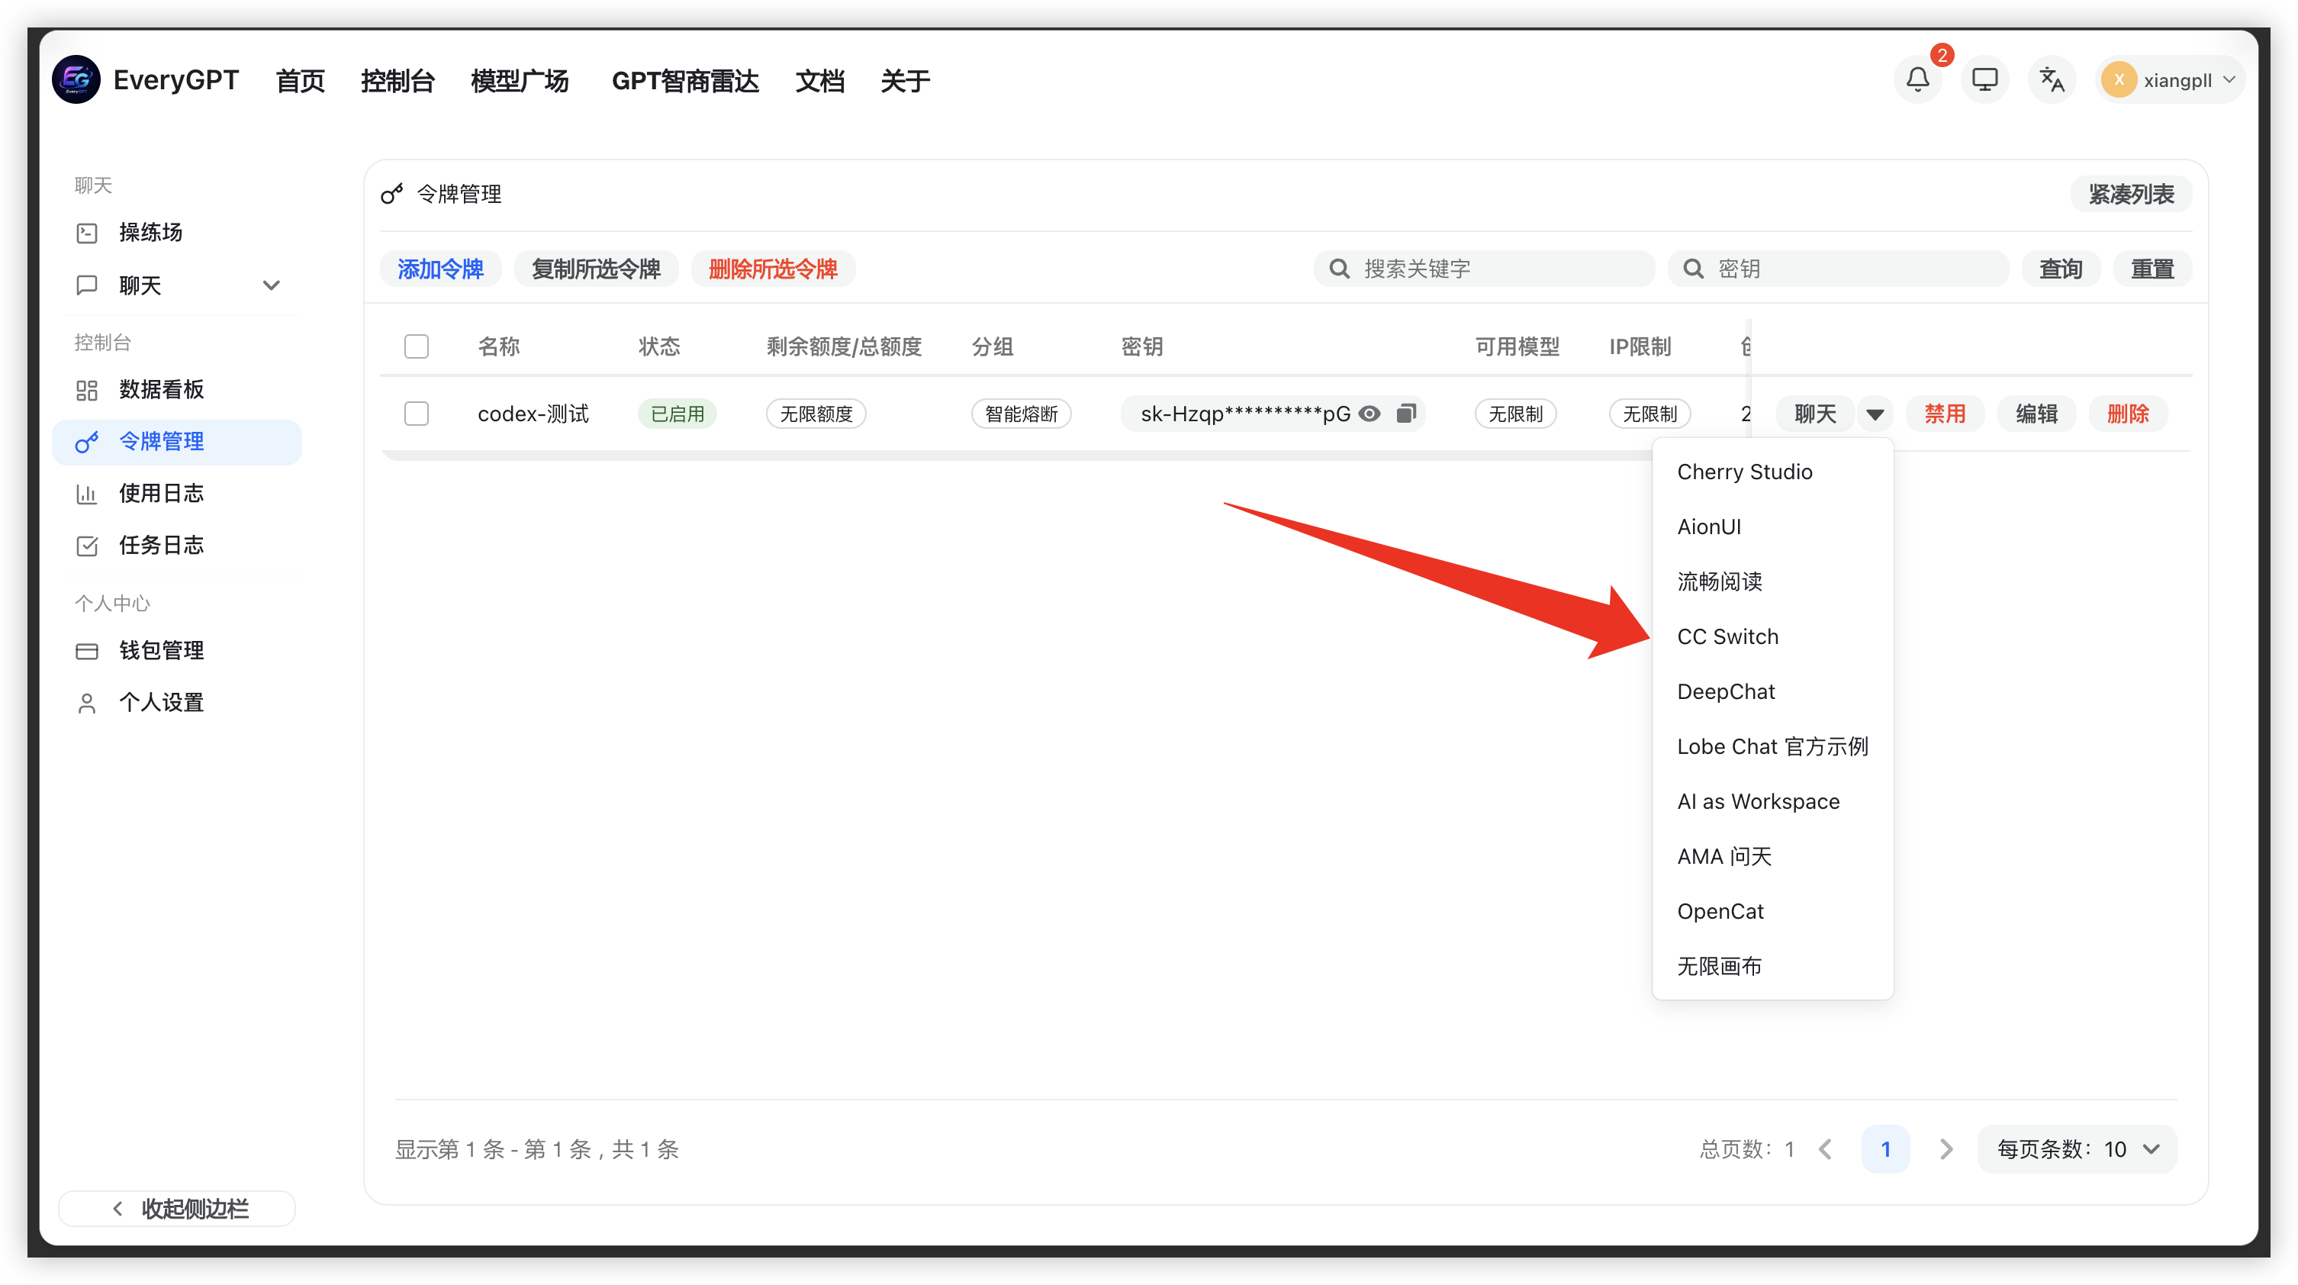Click the 无限额度 quota tag
Image resolution: width=2298 pixels, height=1285 pixels.
coord(816,413)
